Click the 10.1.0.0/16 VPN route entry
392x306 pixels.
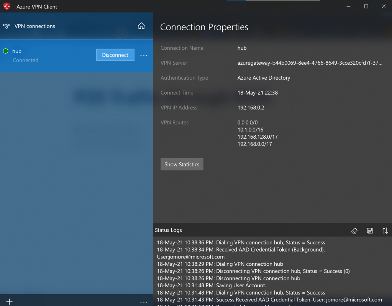(250, 130)
